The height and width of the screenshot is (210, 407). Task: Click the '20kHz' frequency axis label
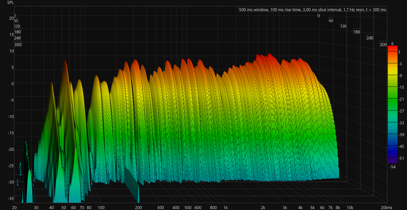click(386, 208)
